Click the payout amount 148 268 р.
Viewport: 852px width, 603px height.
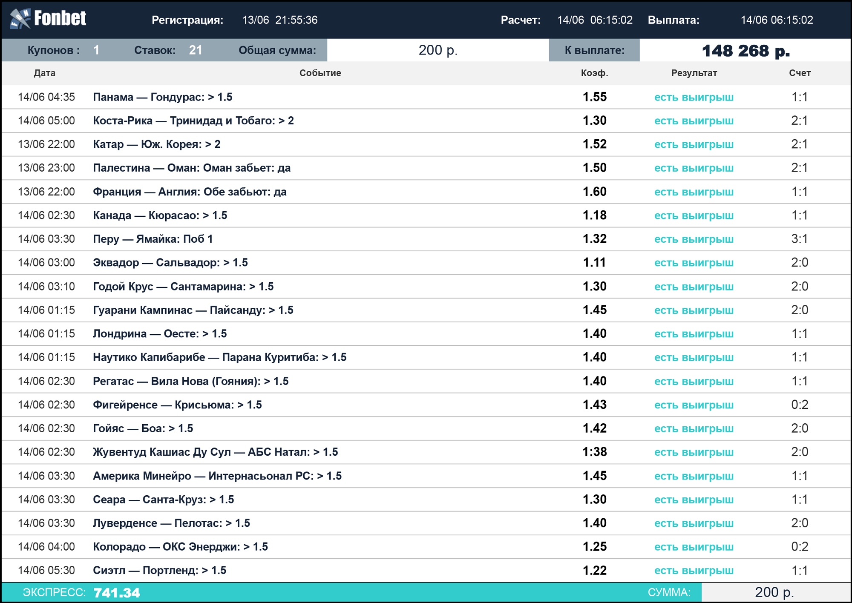point(745,51)
